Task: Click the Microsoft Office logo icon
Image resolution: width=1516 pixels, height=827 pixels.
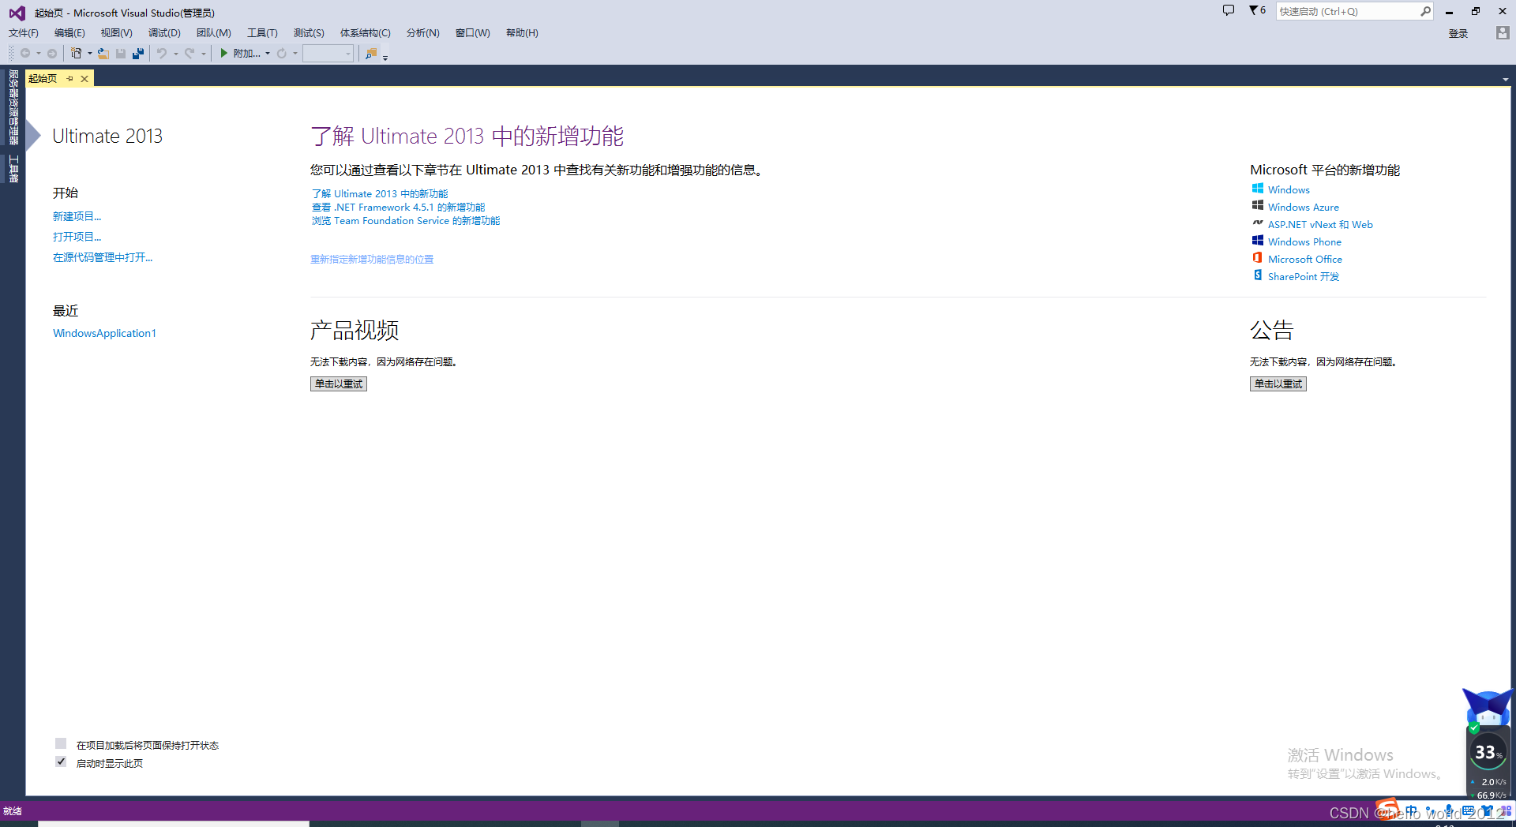Action: [x=1258, y=258]
